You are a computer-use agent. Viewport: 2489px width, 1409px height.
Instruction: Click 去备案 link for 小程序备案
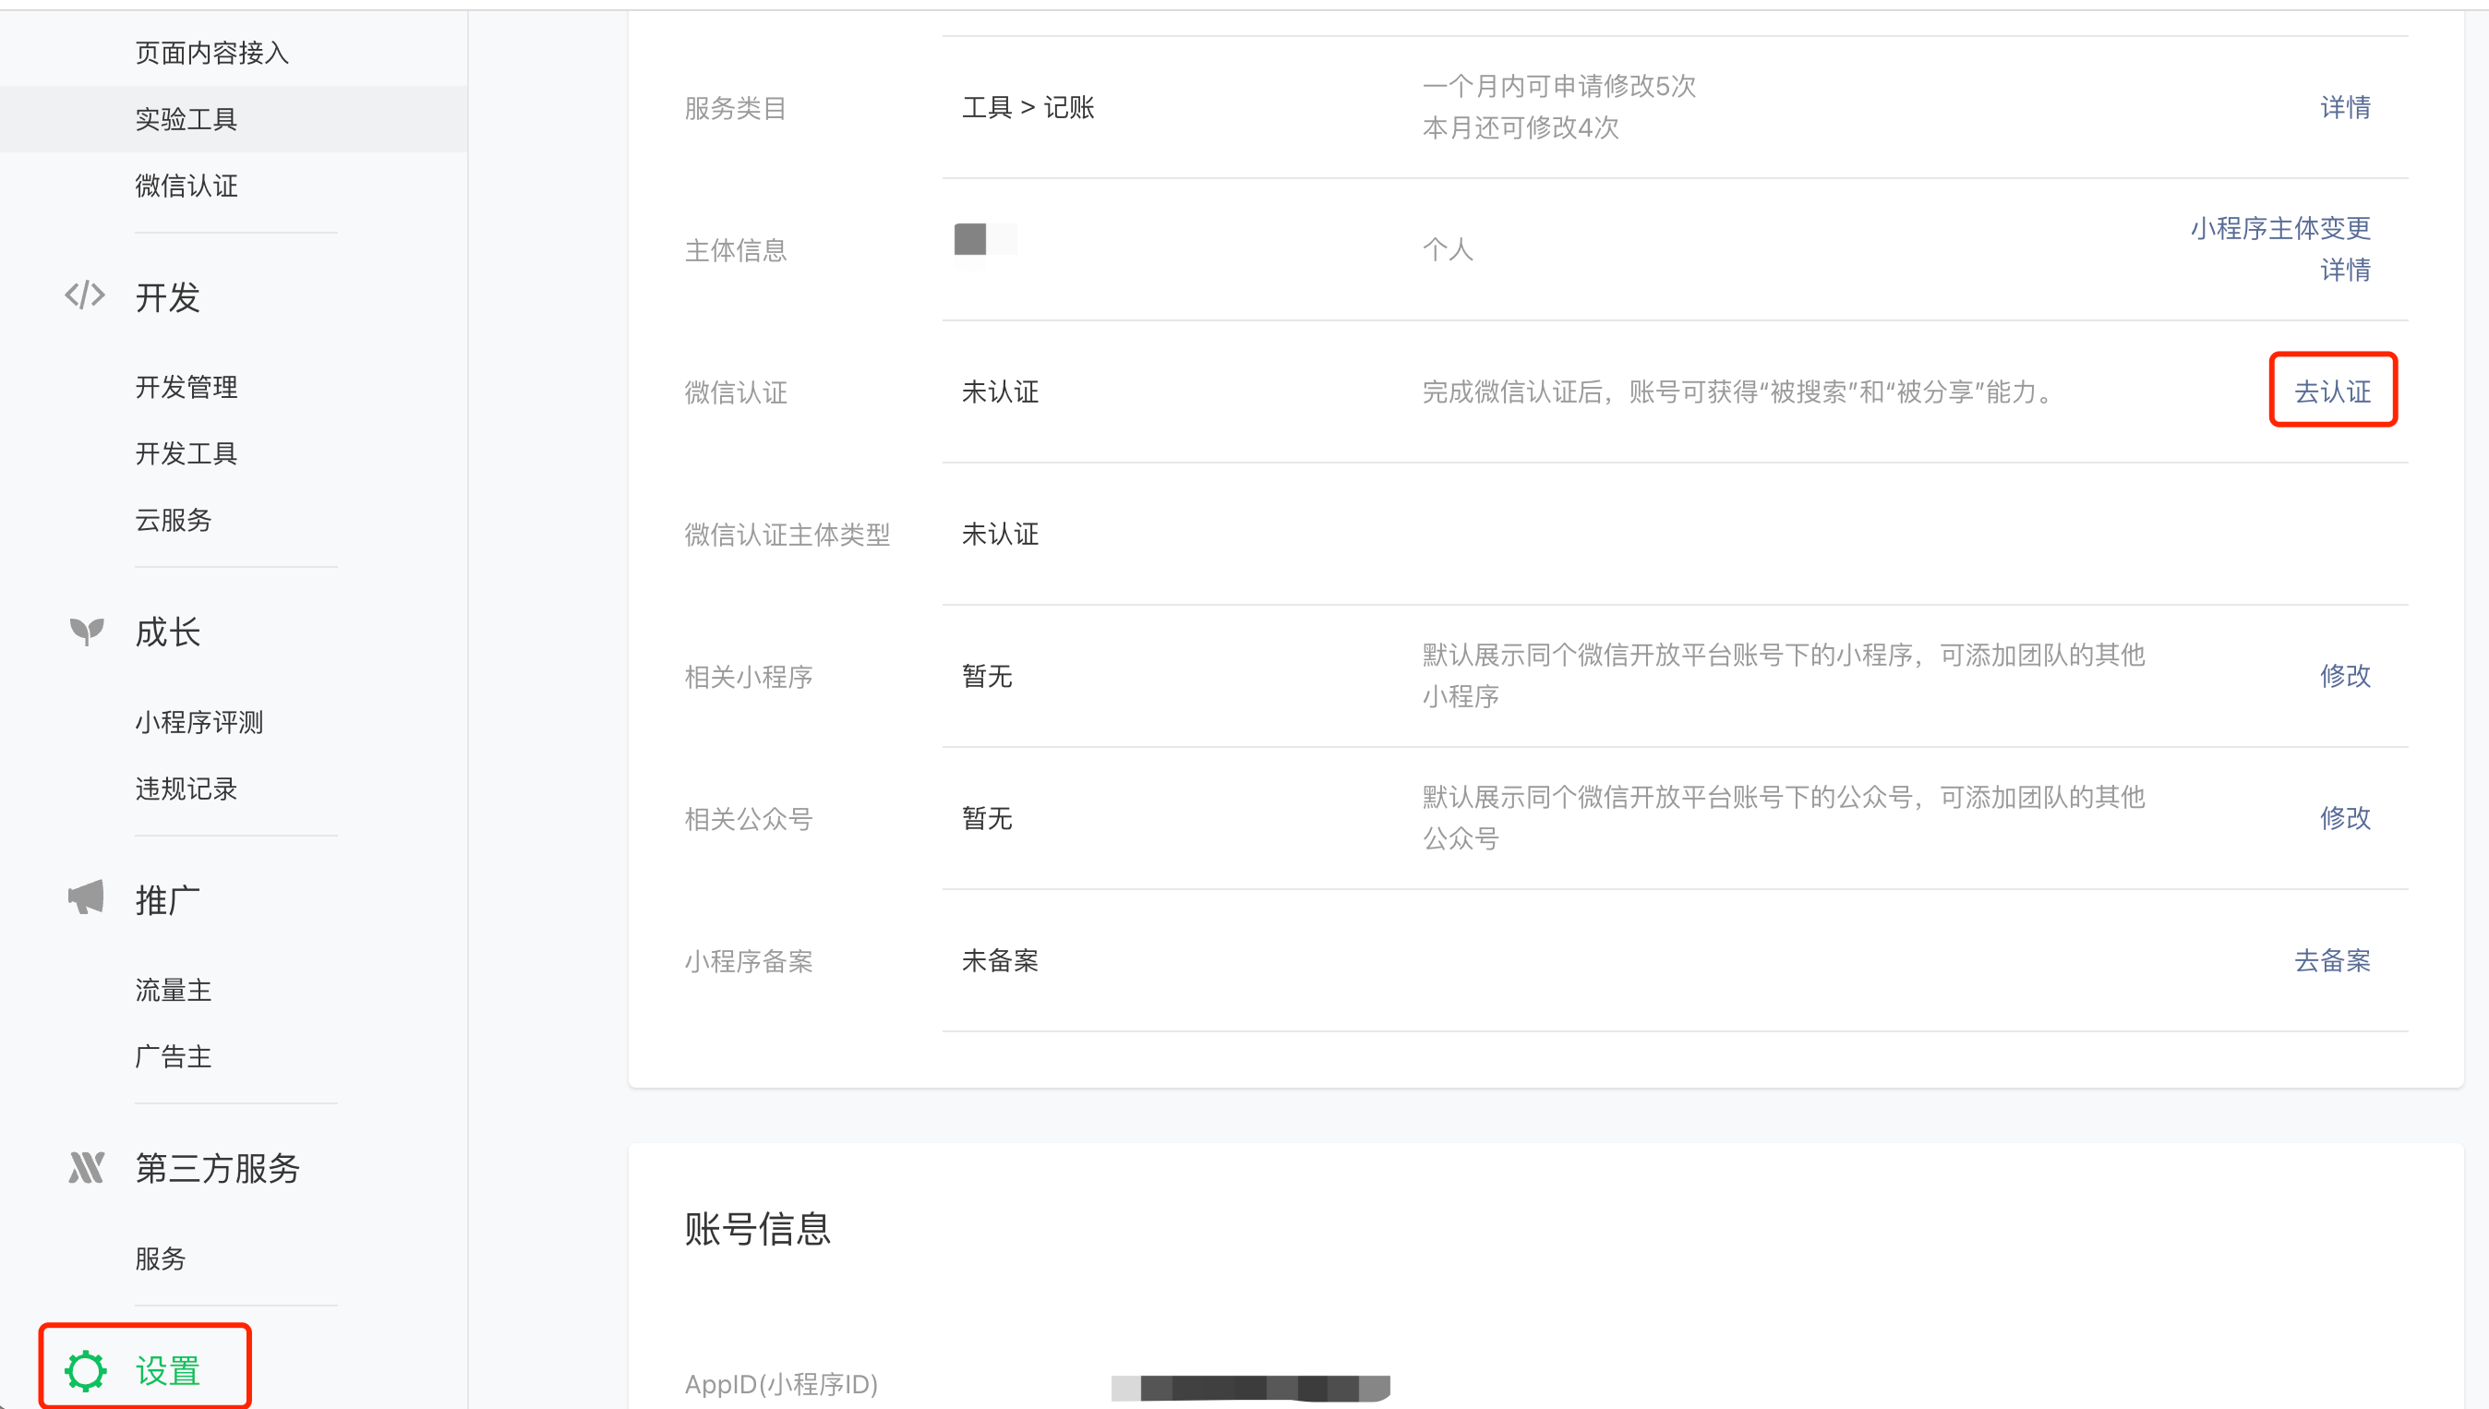click(x=2331, y=960)
